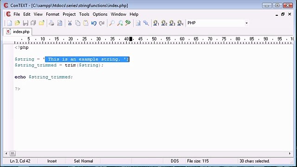Image resolution: width=297 pixels, height=167 pixels.
Task: Click the Save file floppy icon
Action: click(26, 23)
